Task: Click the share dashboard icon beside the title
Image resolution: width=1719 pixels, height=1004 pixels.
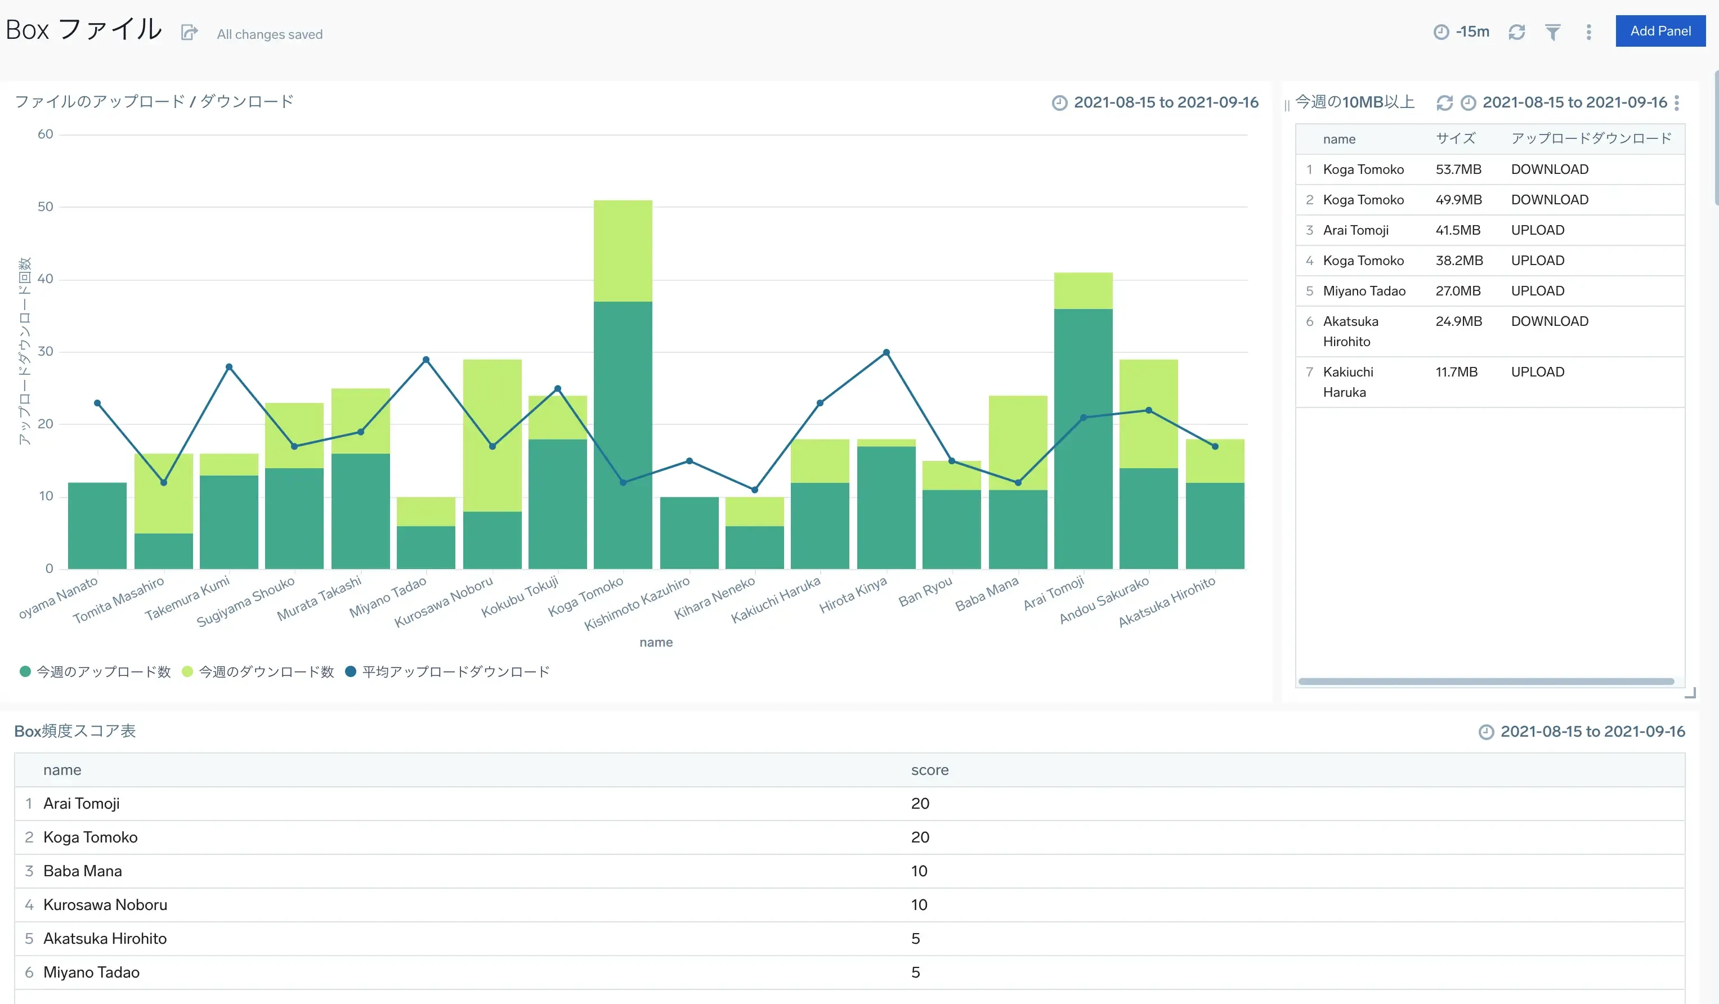Action: [x=189, y=32]
